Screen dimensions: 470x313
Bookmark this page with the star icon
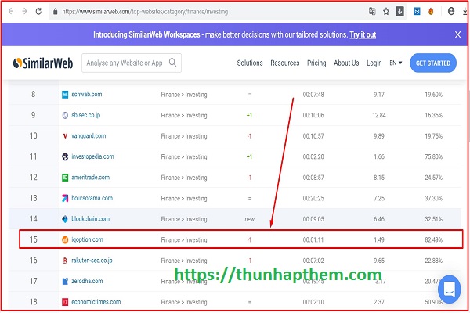tap(386, 12)
